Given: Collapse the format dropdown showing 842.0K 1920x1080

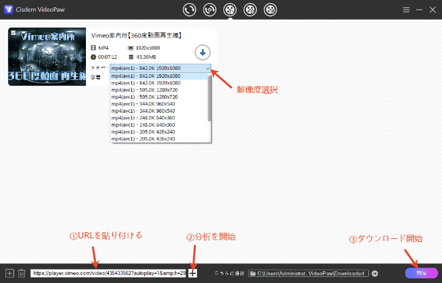Looking at the screenshot, I should (x=208, y=69).
